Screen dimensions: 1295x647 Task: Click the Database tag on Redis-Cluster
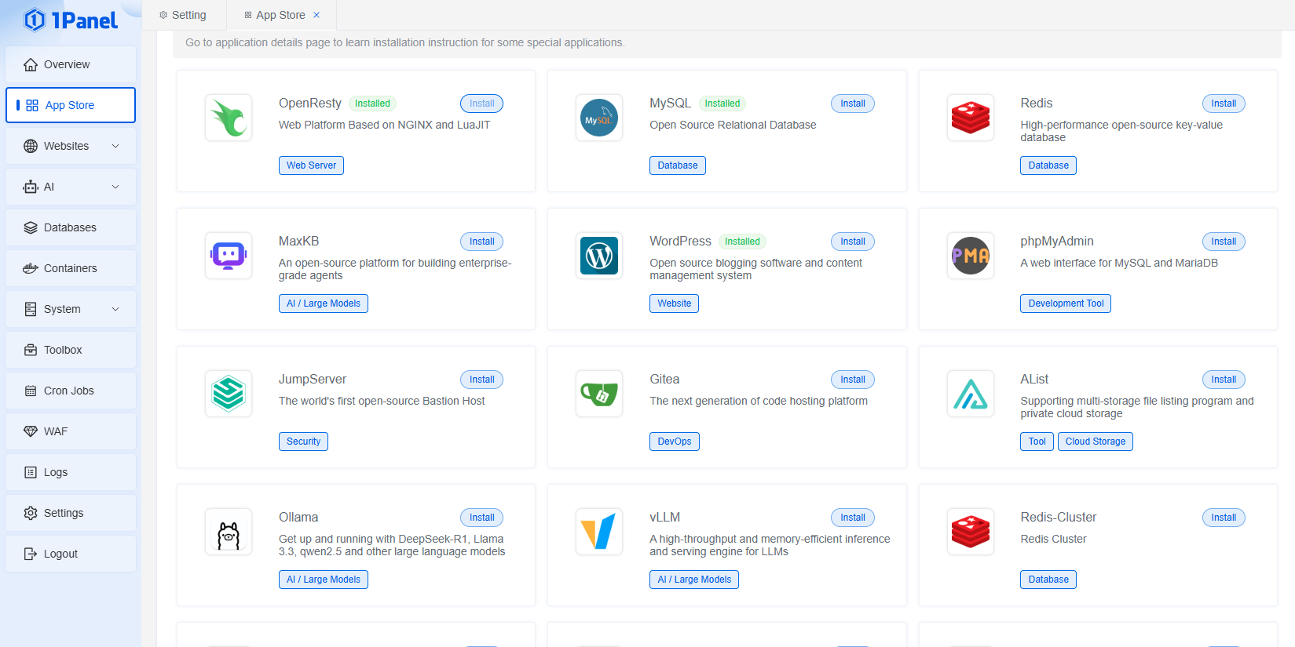coord(1048,580)
